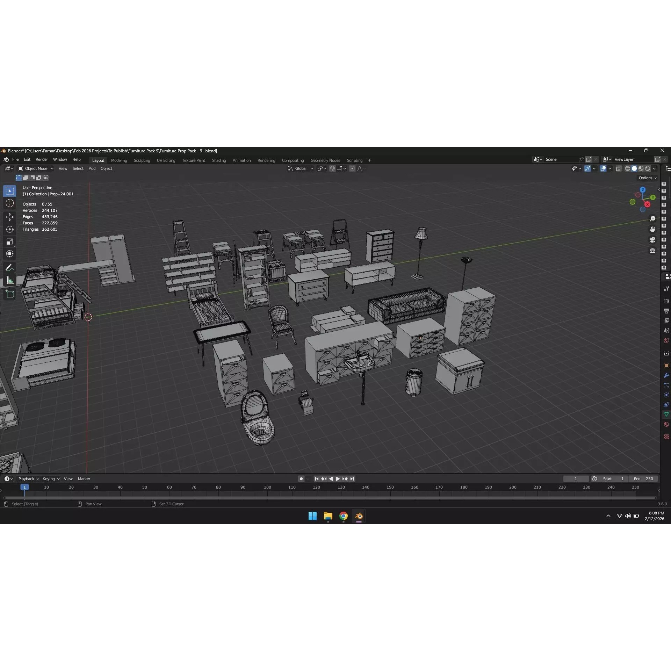
Task: Select the Annotate tool
Action: pyautogui.click(x=9, y=268)
